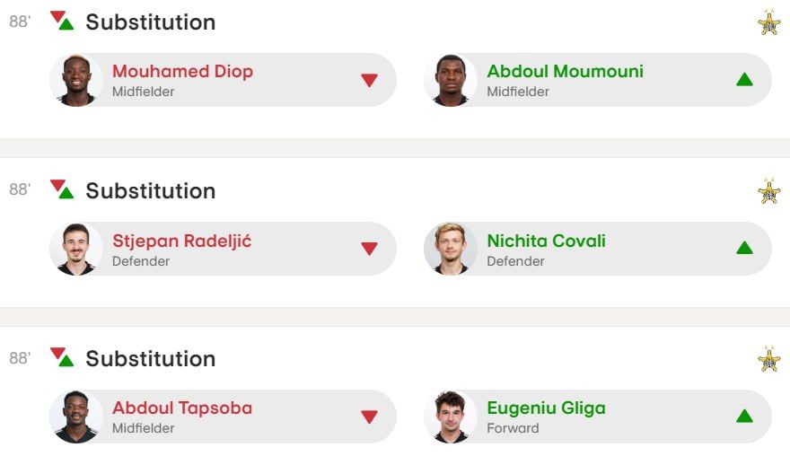Click the substitution icon above Stjepan Radeljić

[x=62, y=189]
